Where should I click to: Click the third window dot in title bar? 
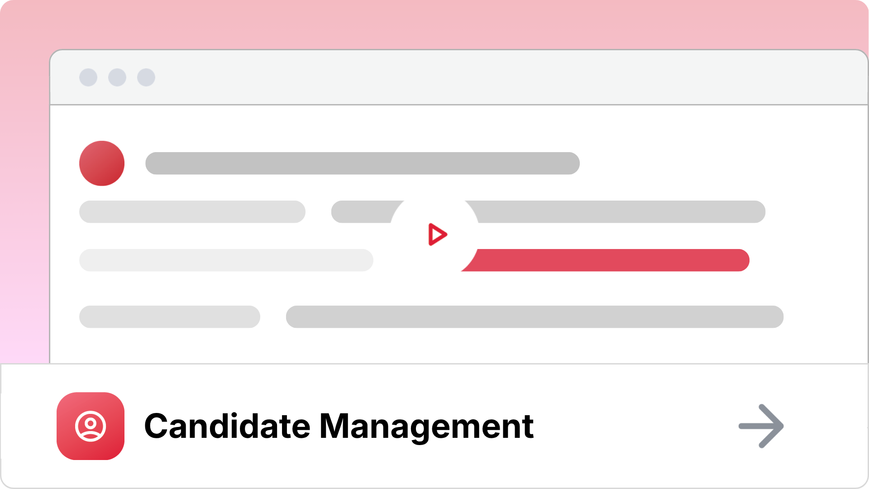point(146,77)
